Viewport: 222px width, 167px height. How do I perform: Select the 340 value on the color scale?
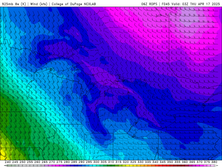155,162
